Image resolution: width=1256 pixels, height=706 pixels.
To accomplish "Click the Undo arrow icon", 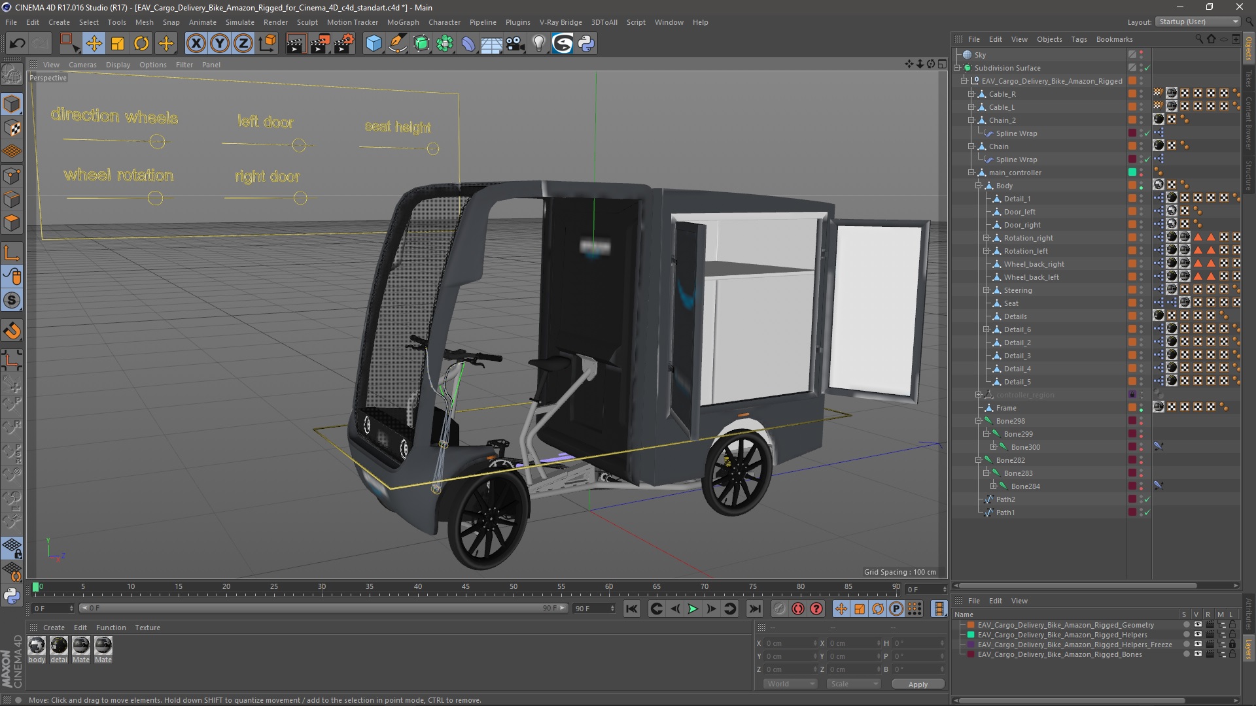I will click(17, 44).
